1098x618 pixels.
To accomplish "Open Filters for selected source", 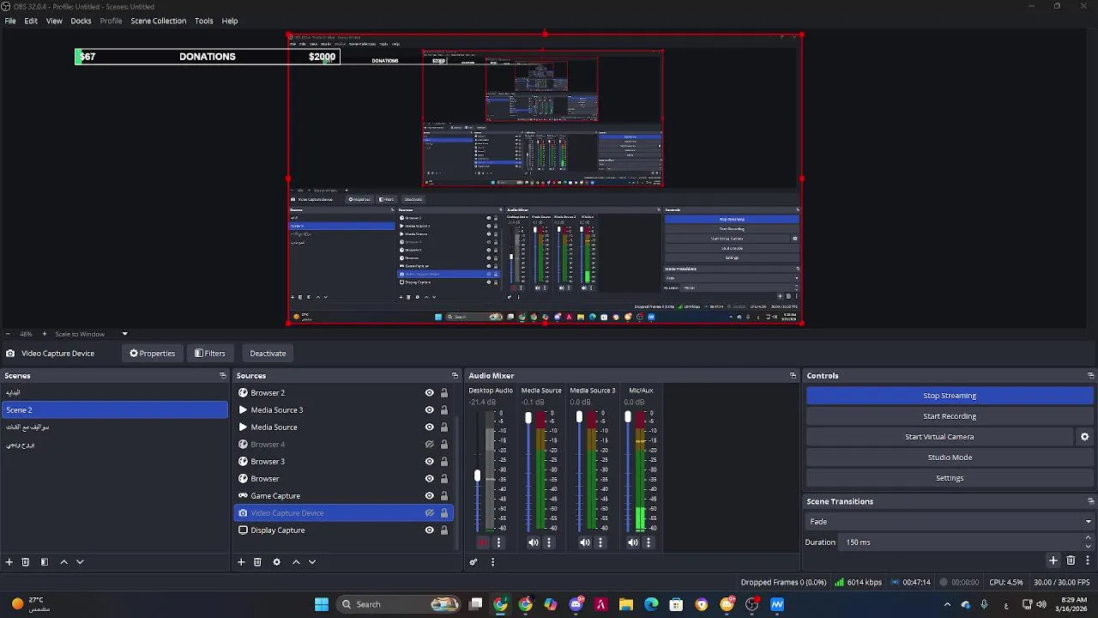I will pyautogui.click(x=209, y=354).
